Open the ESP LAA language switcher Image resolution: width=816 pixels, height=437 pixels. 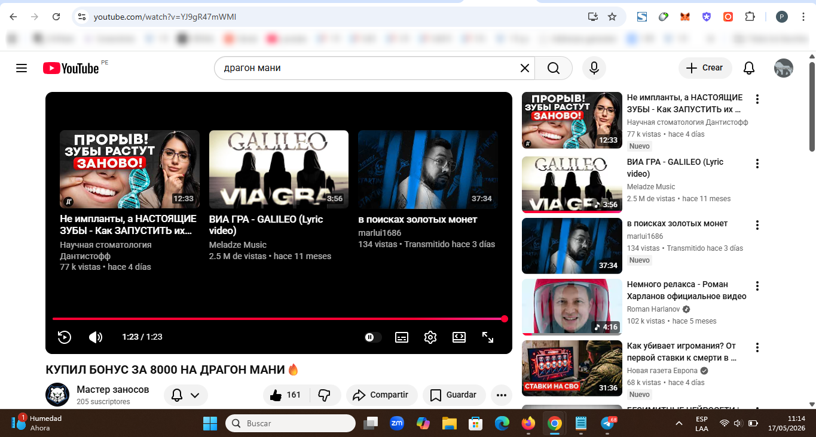(702, 423)
